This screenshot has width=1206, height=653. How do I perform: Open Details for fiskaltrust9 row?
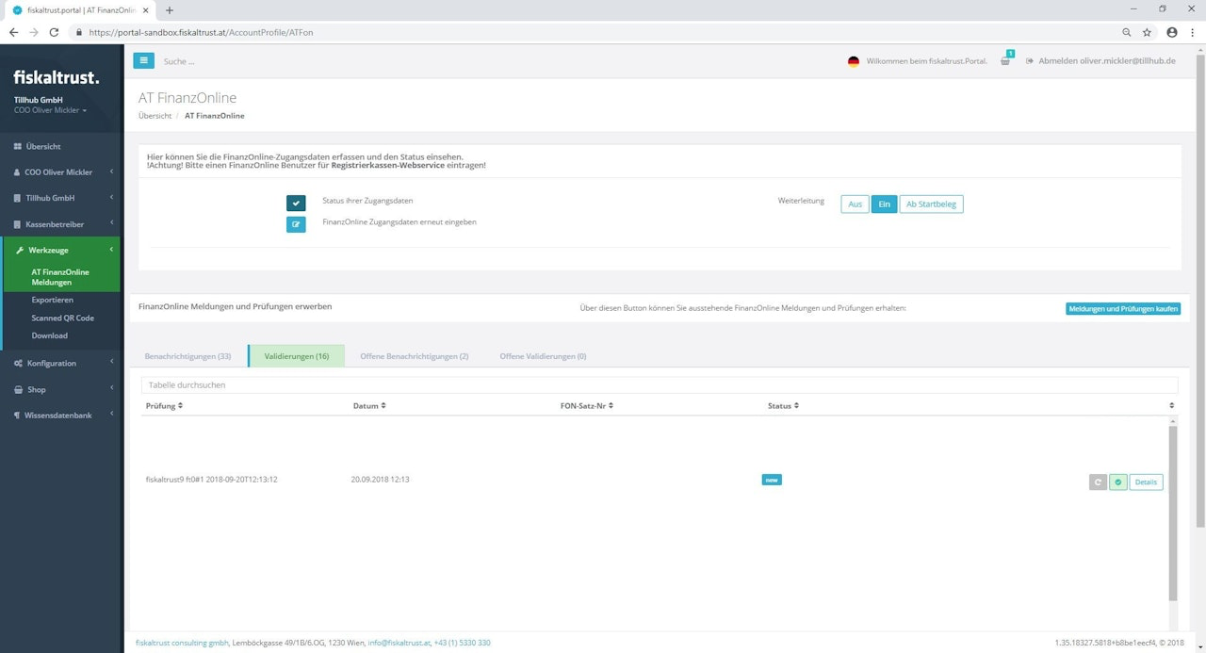(1146, 482)
